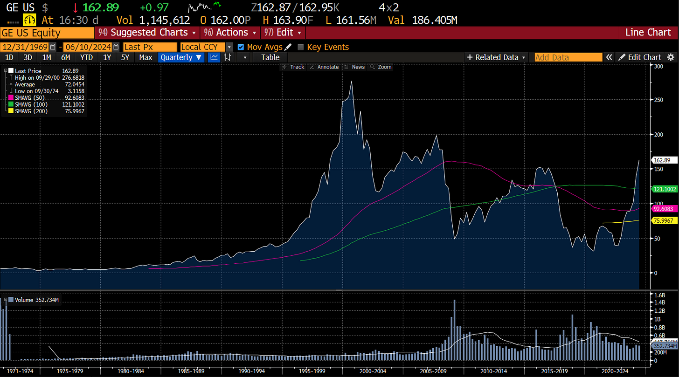Select the 6M time range
The height and width of the screenshot is (377, 679).
coord(66,57)
